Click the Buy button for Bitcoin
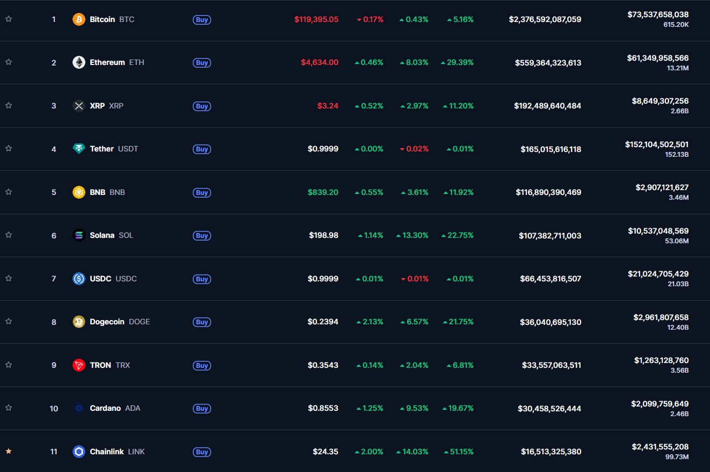710x472 pixels. [x=202, y=20]
